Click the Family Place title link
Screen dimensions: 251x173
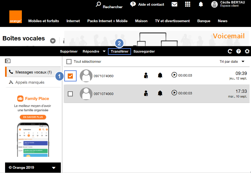click(37, 99)
